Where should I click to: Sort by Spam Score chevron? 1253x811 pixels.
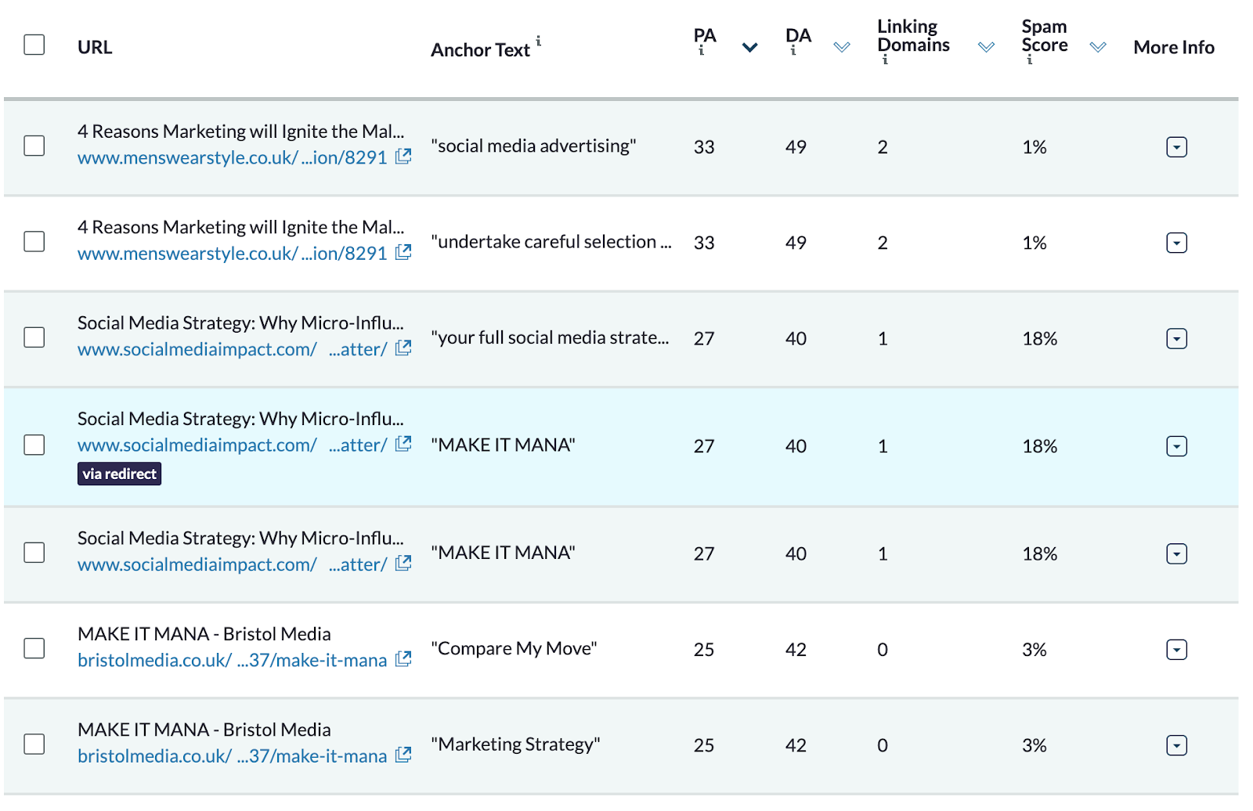(1098, 48)
